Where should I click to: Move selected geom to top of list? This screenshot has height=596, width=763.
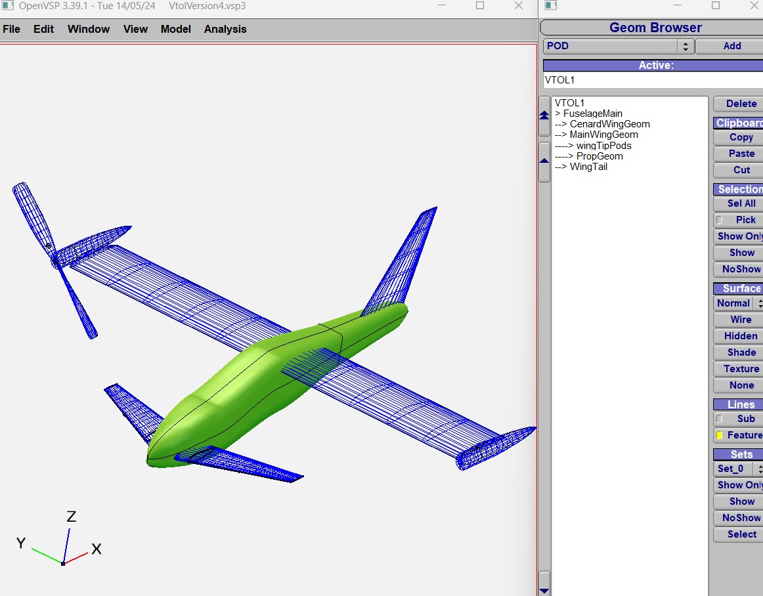click(x=544, y=116)
